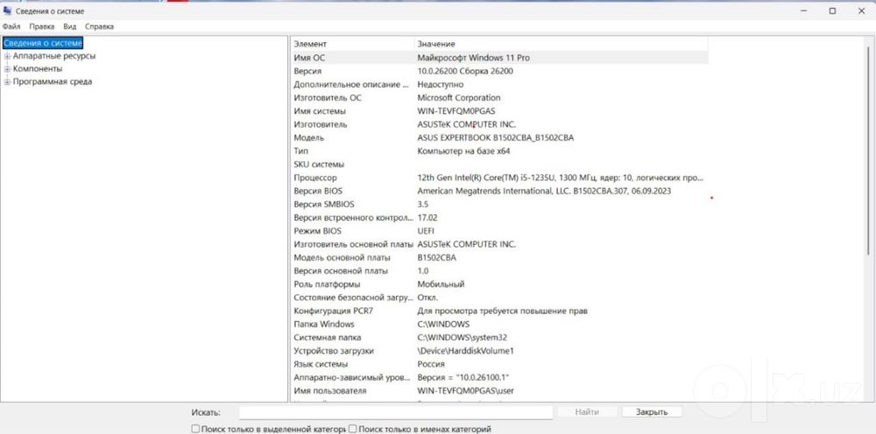
Task: Select the Модель основной платы row
Action: (500, 258)
